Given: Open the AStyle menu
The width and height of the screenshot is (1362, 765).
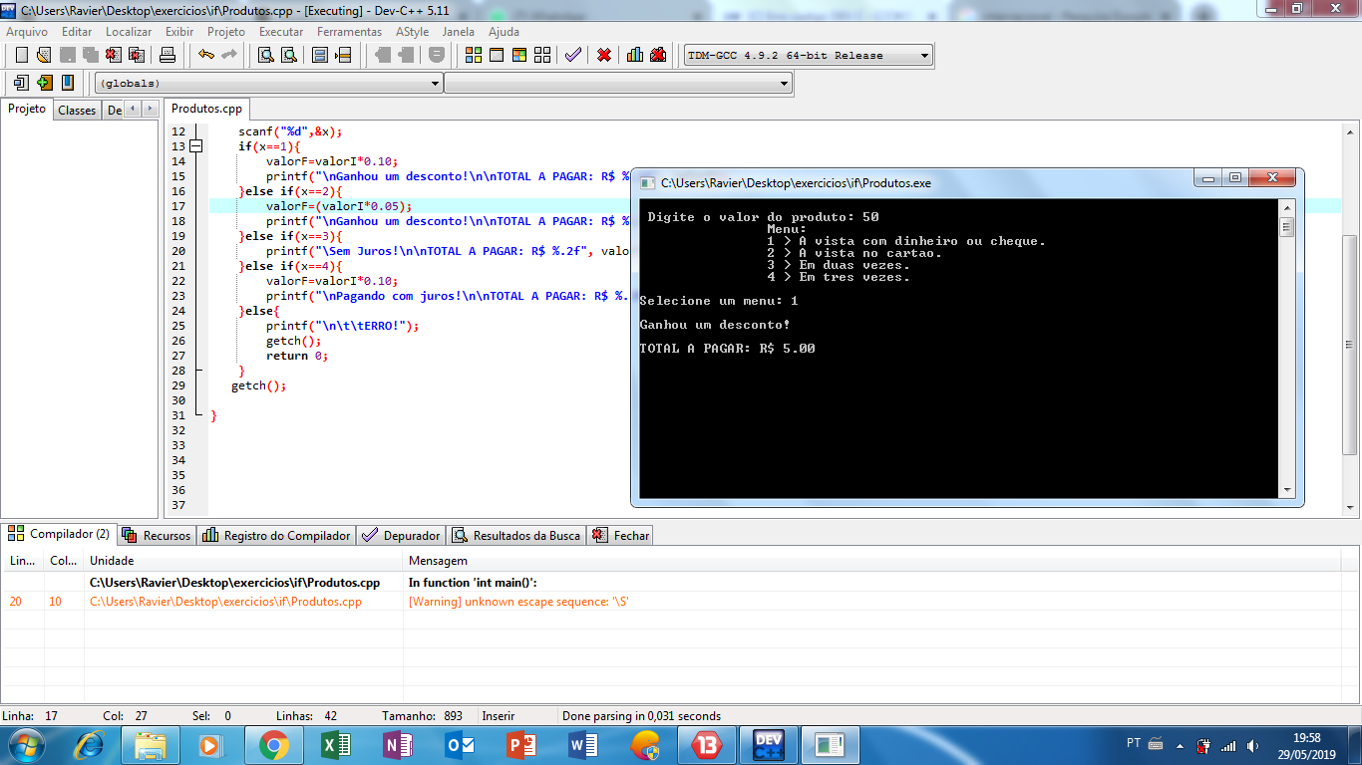Looking at the screenshot, I should click(x=413, y=32).
